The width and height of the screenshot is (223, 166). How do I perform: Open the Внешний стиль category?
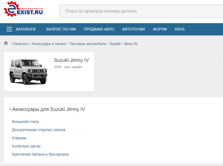pyautogui.click(x=26, y=122)
